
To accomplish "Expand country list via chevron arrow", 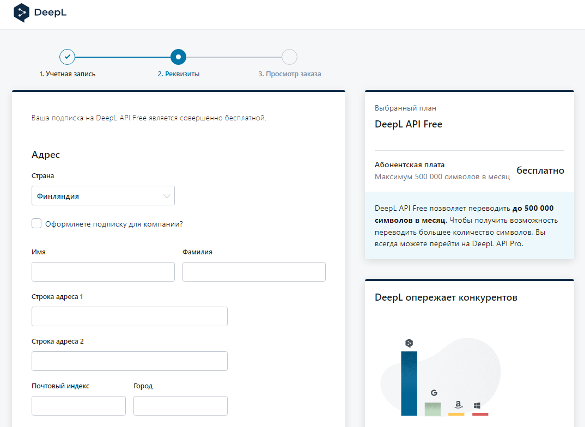I will pos(167,196).
